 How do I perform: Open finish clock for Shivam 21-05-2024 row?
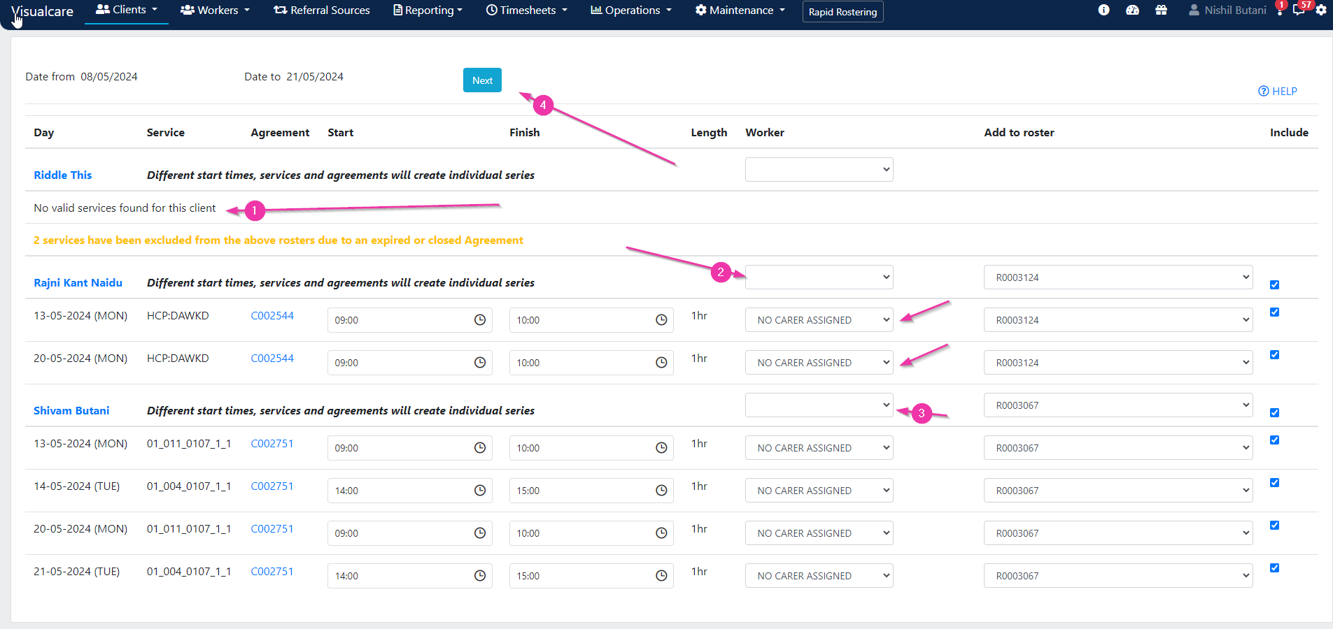[x=661, y=576]
